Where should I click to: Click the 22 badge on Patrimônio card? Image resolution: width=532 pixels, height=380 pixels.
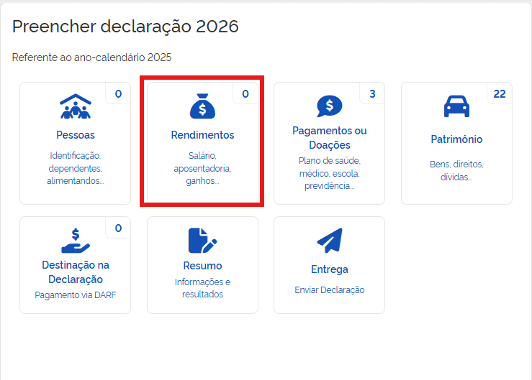499,93
